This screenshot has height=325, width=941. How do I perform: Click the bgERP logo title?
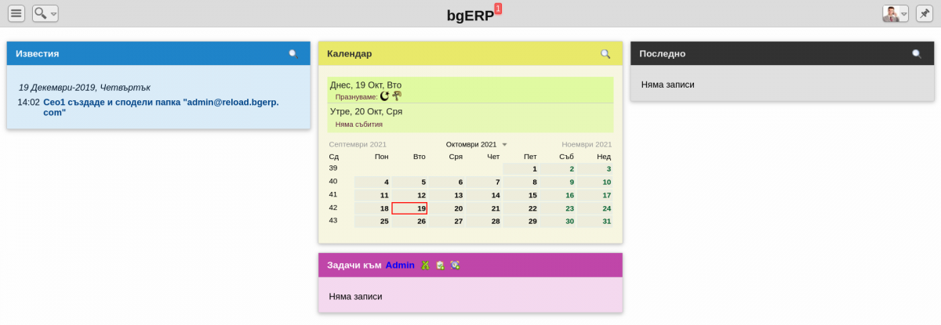click(x=470, y=15)
